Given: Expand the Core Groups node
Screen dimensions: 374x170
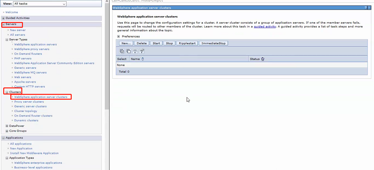Looking at the screenshot, I should [x=7, y=131].
